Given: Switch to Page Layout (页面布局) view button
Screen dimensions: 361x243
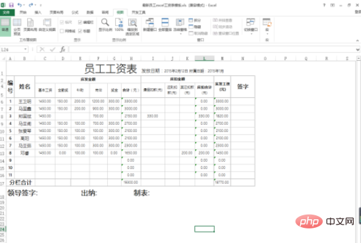Looking at the screenshot, I should 30,25.
